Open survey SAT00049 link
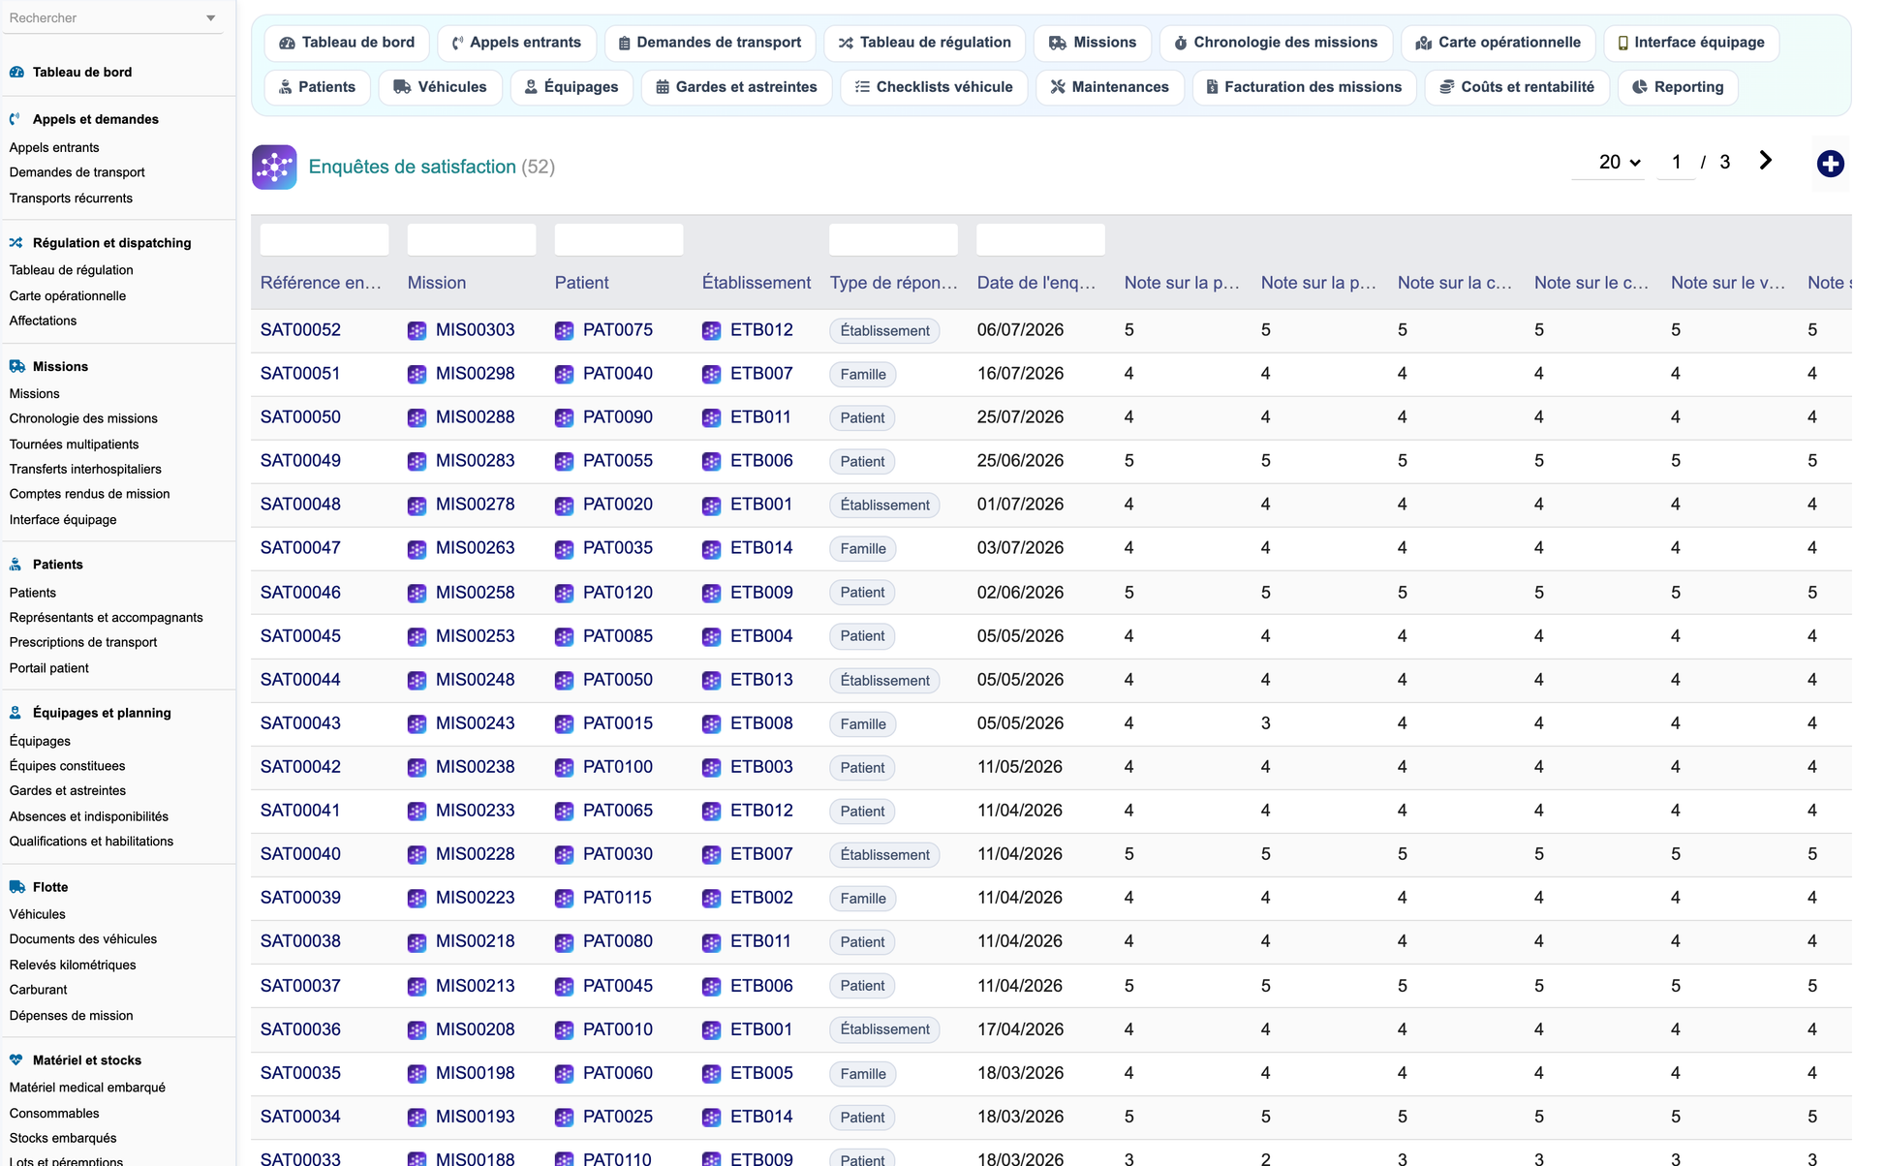The image size is (1885, 1166). [300, 461]
